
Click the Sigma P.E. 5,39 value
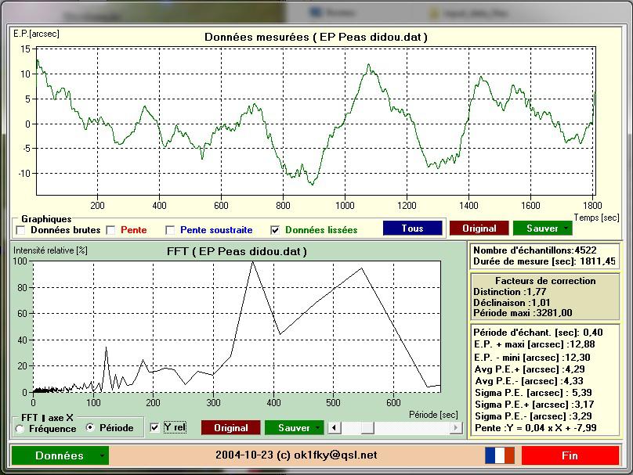pos(534,393)
